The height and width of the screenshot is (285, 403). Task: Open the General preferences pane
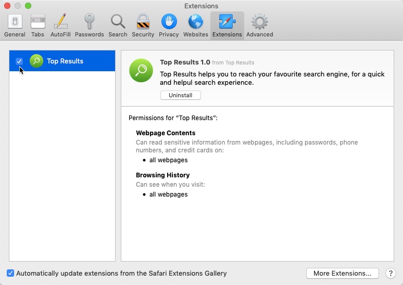tap(15, 25)
